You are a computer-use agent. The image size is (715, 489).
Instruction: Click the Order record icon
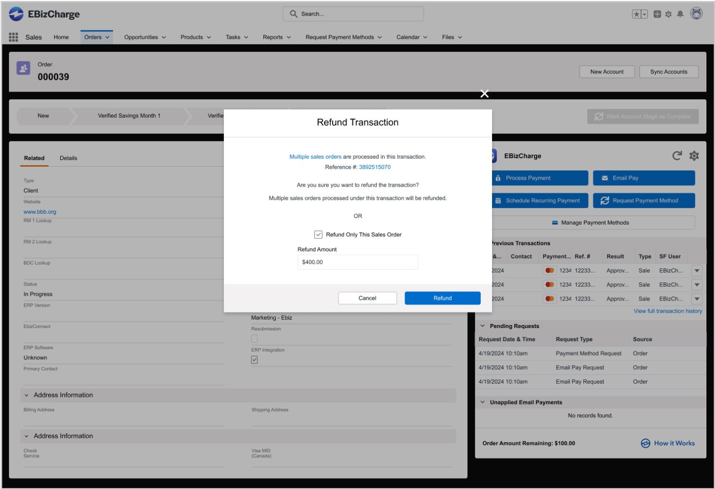(23, 68)
